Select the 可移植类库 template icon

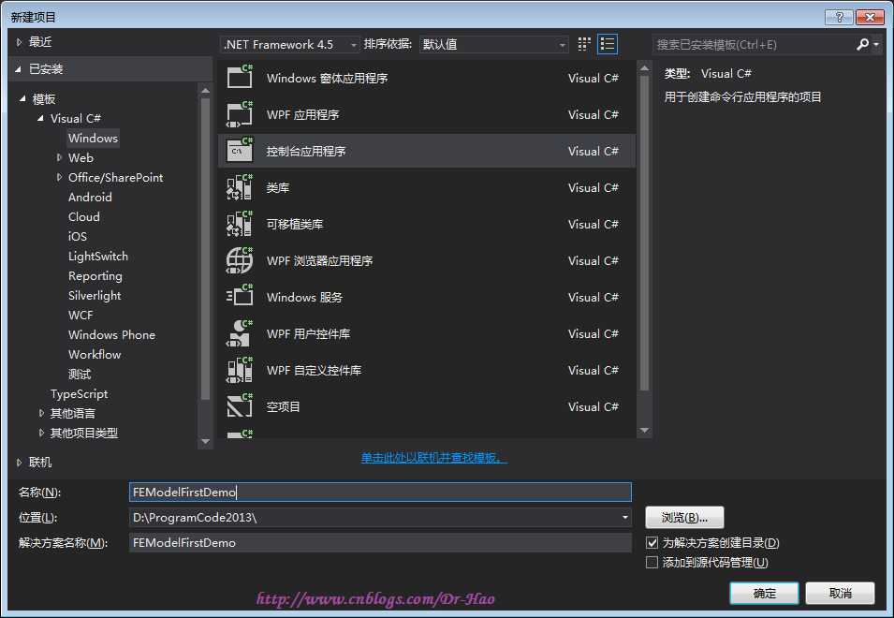(240, 224)
